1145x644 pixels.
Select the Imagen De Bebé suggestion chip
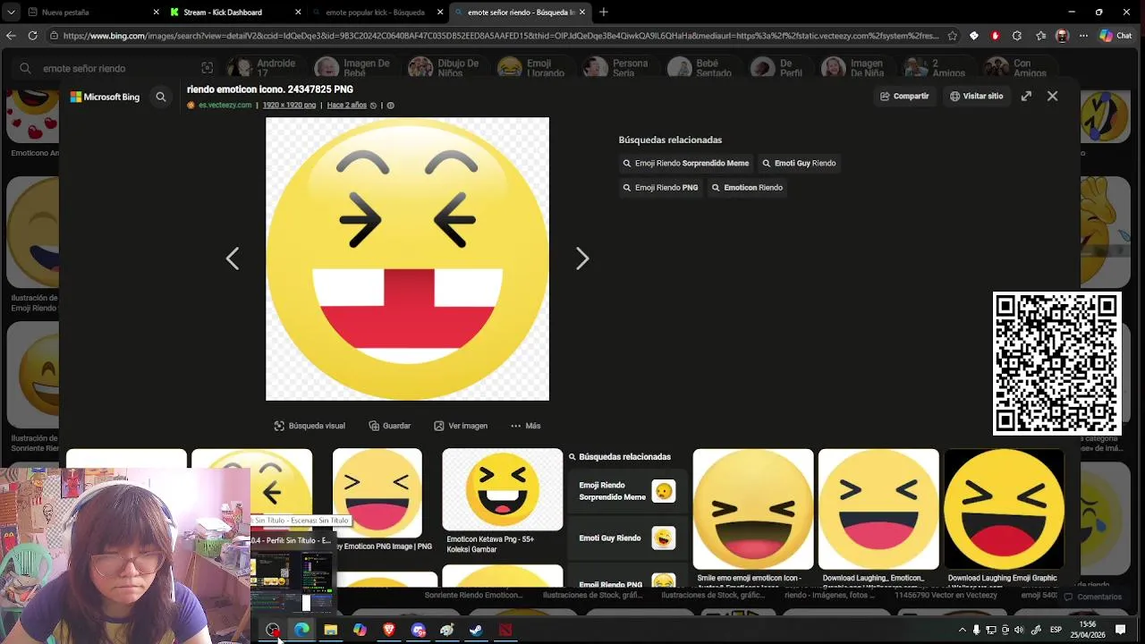pyautogui.click(x=354, y=68)
